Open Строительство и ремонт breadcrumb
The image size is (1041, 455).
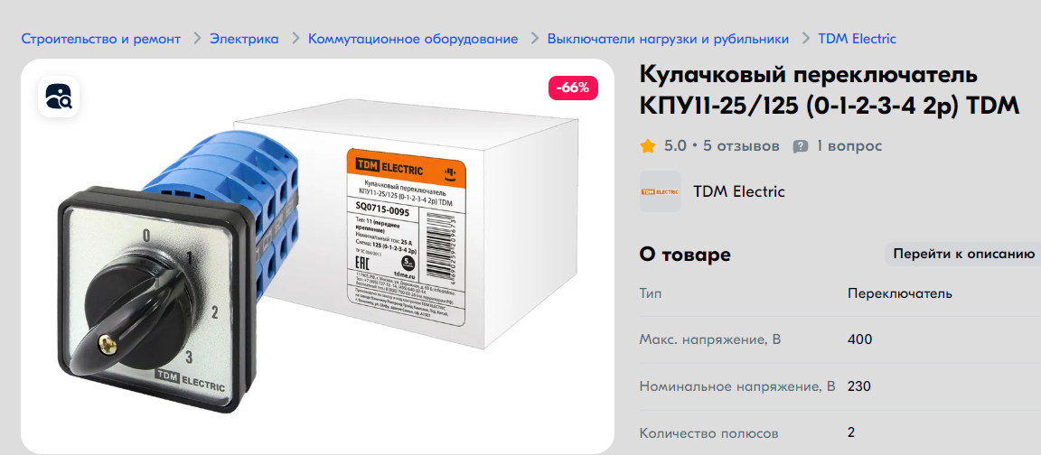pos(101,39)
